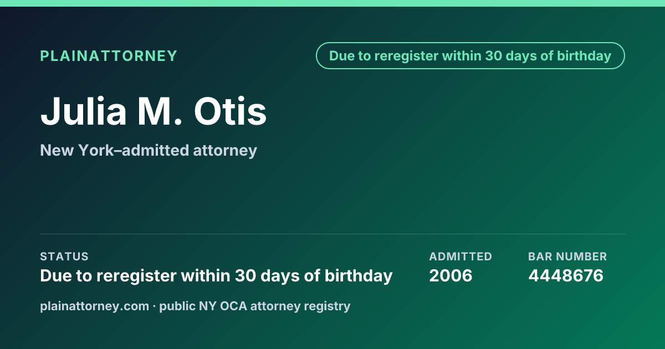Click the mint accent bar at top edge
Viewport: 665px width, 349px height.
332,3
